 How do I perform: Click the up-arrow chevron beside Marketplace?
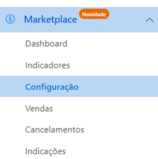click(150, 20)
